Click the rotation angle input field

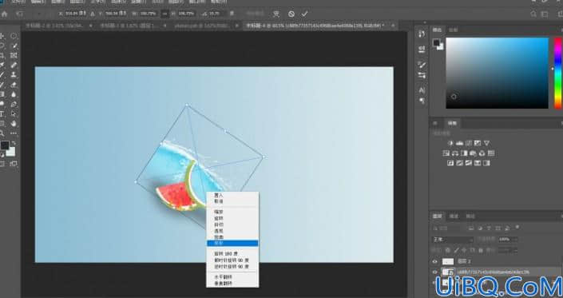216,14
